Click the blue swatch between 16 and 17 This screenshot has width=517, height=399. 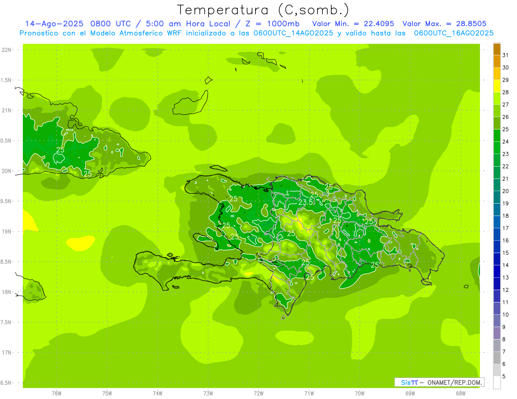497,234
